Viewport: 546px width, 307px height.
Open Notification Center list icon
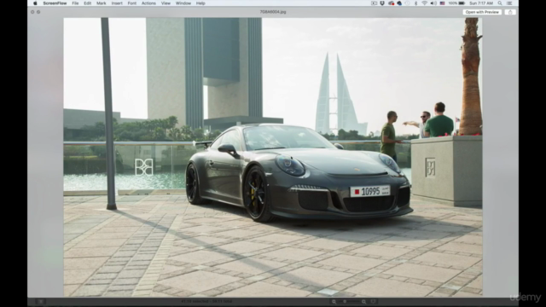point(510,3)
